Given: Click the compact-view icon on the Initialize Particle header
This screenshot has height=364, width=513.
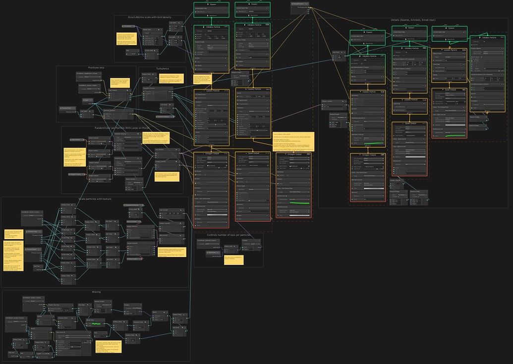Looking at the screenshot, I should tap(267, 24).
